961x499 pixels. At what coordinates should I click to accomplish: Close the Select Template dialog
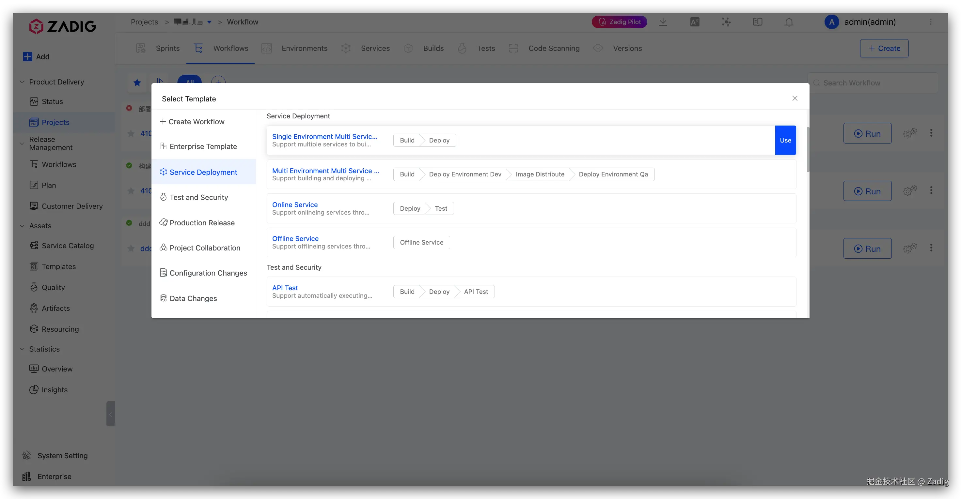click(795, 98)
